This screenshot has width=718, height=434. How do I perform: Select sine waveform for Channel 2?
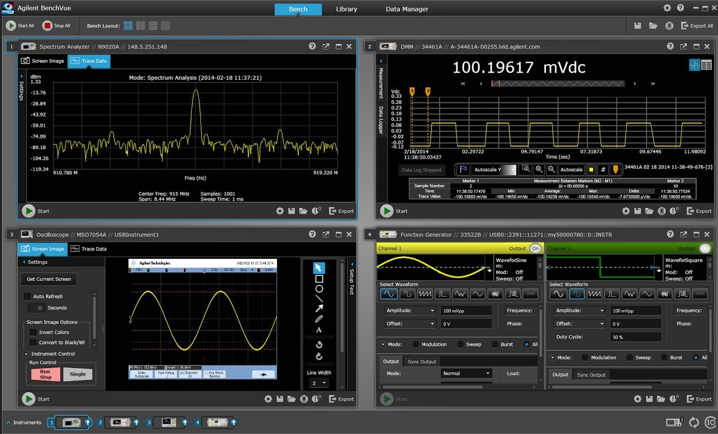(x=558, y=294)
